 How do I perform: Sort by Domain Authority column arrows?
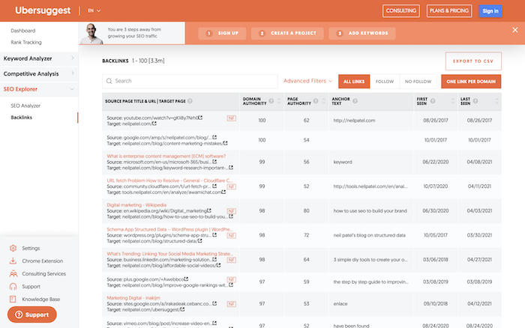(x=279, y=101)
